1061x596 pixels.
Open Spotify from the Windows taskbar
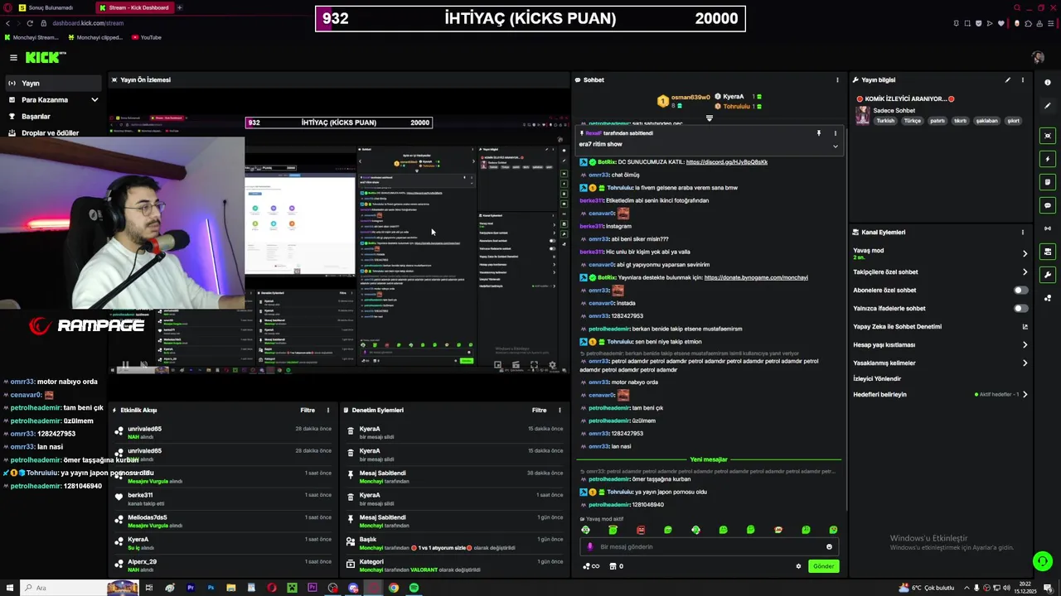414,588
